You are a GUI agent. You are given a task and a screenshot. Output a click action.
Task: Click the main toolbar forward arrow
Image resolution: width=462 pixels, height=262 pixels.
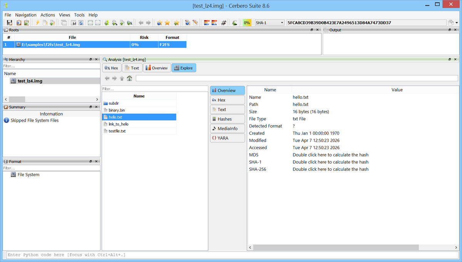click(148, 23)
